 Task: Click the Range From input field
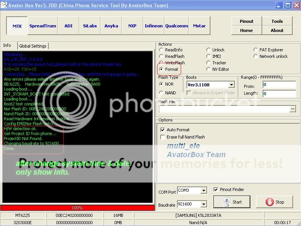(279, 85)
